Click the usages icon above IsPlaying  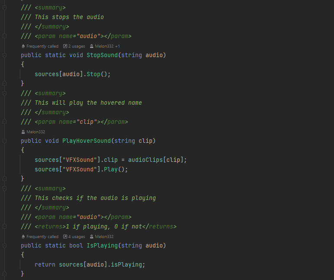tap(65, 236)
